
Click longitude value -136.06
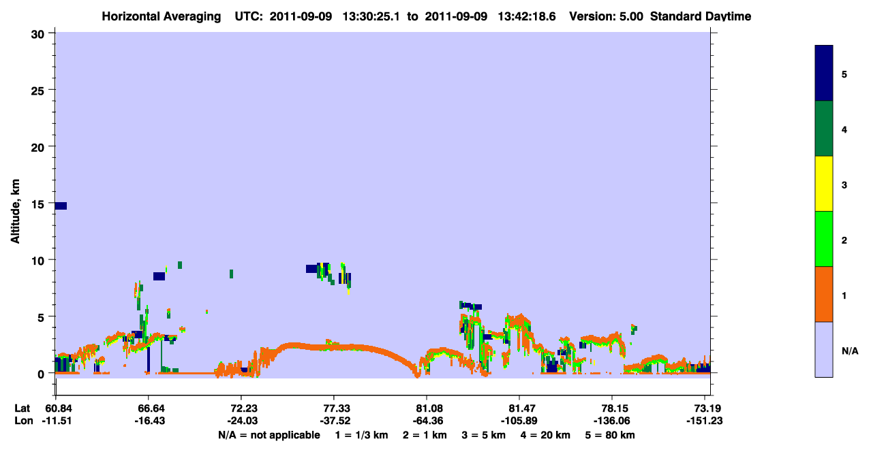point(612,420)
